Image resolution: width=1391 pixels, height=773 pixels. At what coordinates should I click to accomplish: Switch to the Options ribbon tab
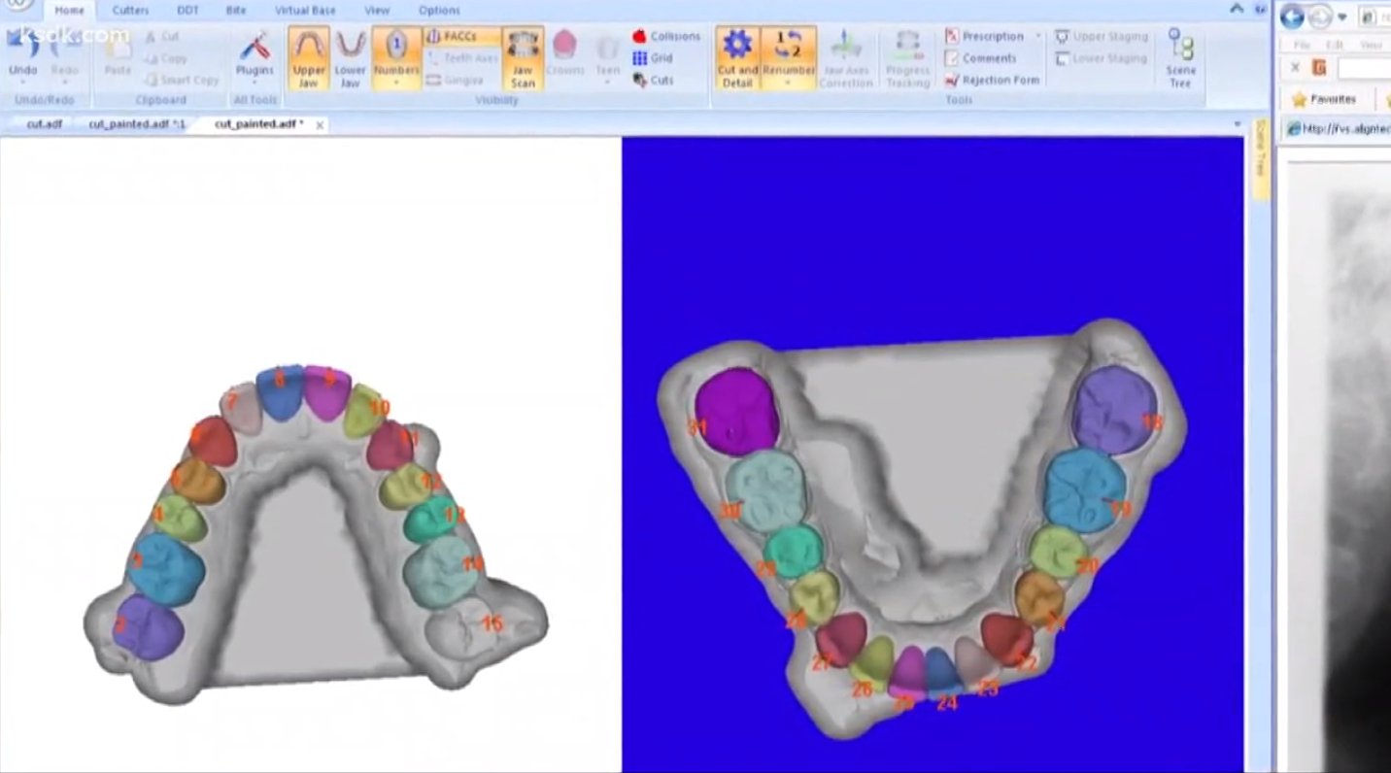point(439,10)
